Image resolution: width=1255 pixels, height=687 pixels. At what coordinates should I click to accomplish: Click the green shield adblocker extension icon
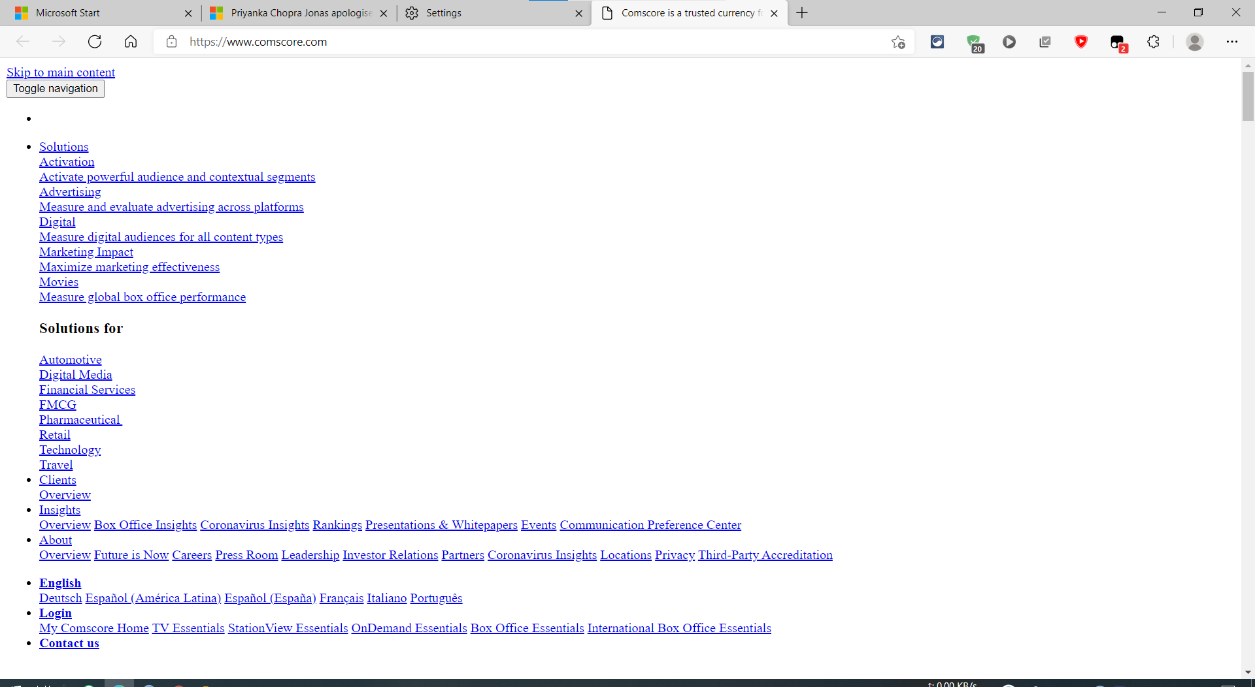975,42
